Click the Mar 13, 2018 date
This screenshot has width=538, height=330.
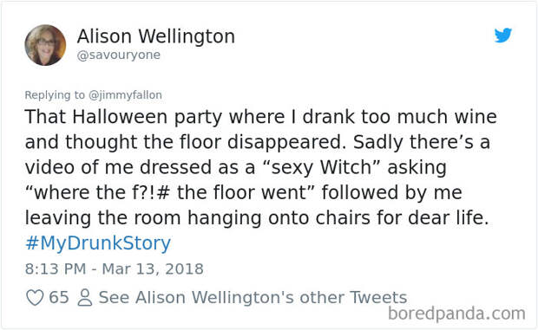pos(153,269)
